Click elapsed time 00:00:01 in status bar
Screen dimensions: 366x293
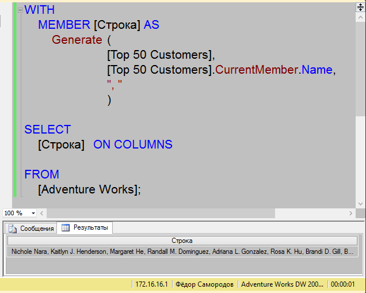coord(342,284)
